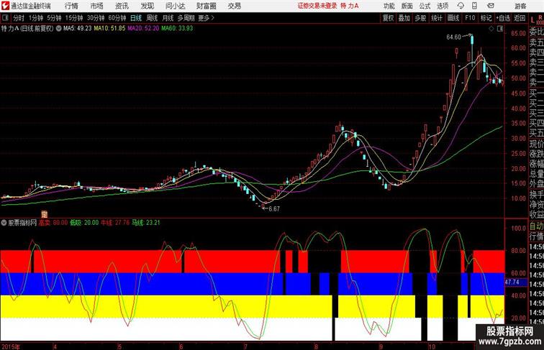
Task: Click the orange info marker below chart
Action: point(44,214)
